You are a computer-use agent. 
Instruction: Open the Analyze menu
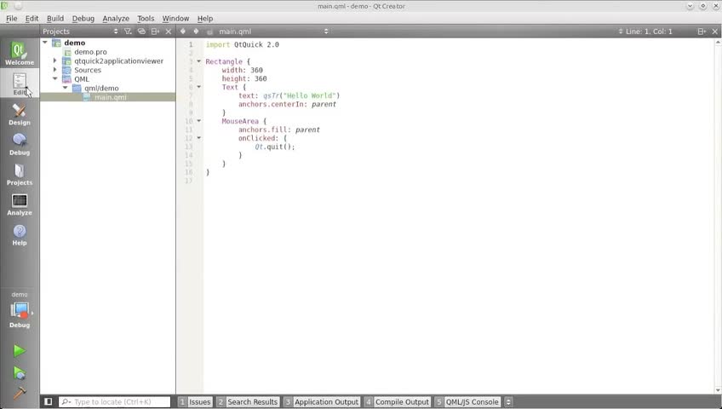click(x=116, y=19)
